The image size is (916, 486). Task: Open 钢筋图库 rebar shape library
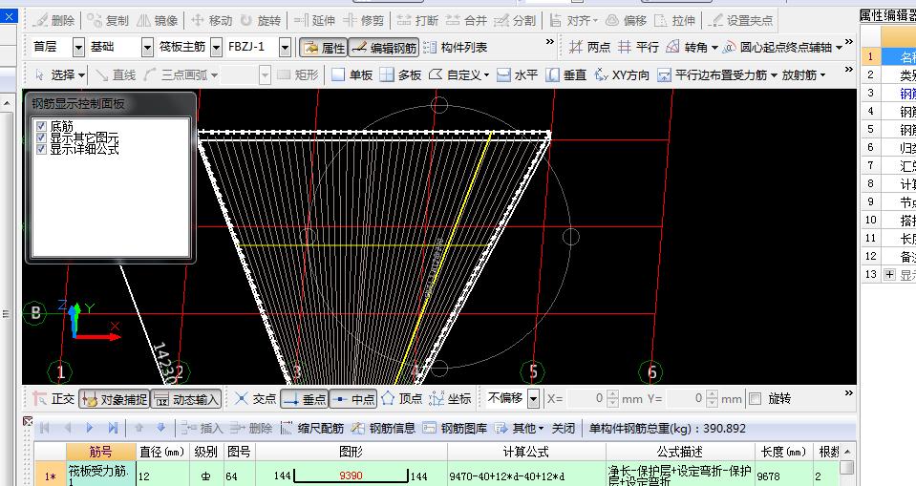[455, 428]
